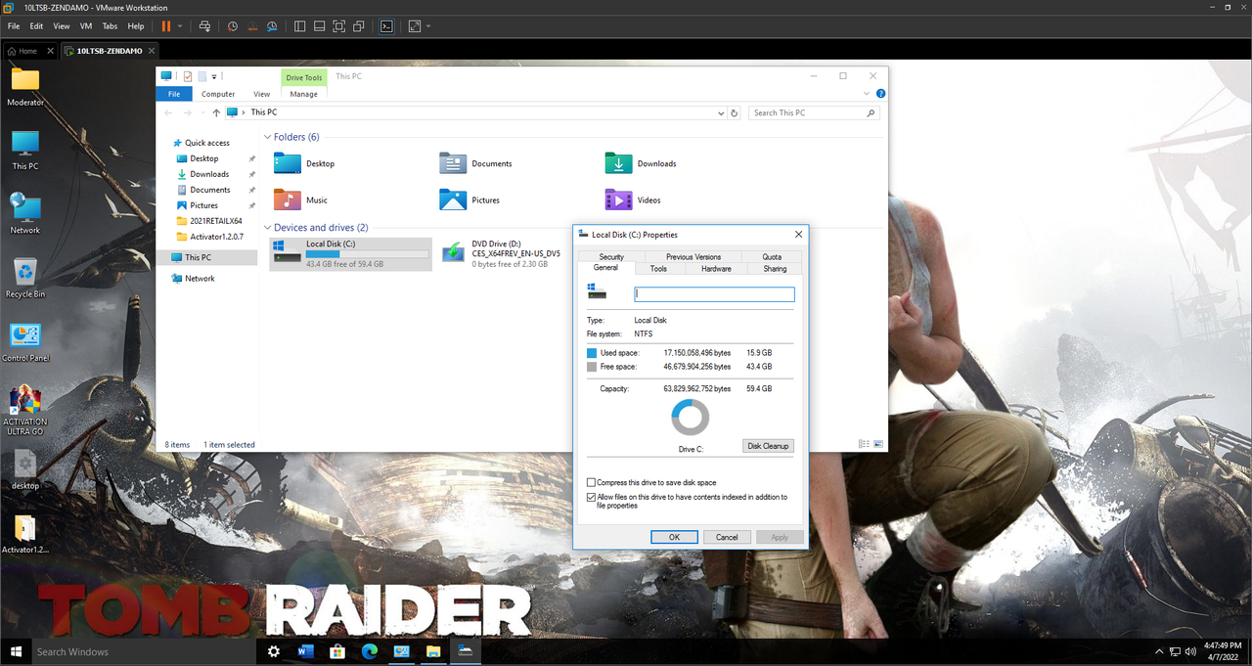This screenshot has height=666, width=1252.
Task: Select Network in Explorer navigation pane
Action: 193,278
